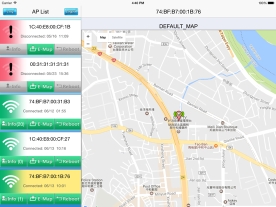Select AP row 1C:40:E8:00:CF:1B
Screen dimensions: 276x207
pyautogui.click(x=40, y=31)
